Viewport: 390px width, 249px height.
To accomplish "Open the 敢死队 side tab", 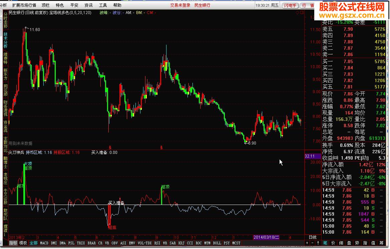I will pyautogui.click(x=5, y=214).
